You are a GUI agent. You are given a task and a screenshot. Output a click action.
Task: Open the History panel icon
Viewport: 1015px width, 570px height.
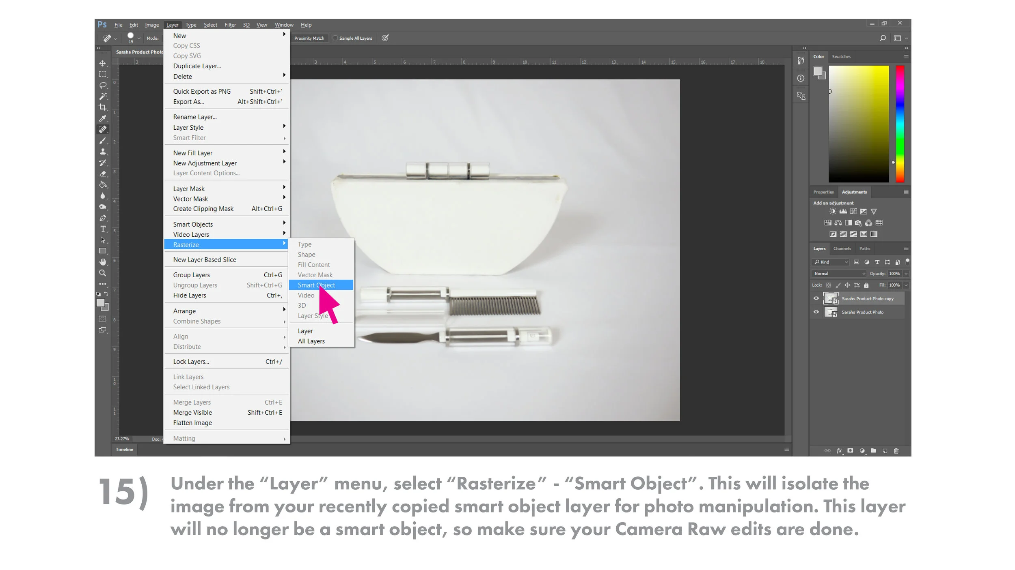(x=801, y=60)
